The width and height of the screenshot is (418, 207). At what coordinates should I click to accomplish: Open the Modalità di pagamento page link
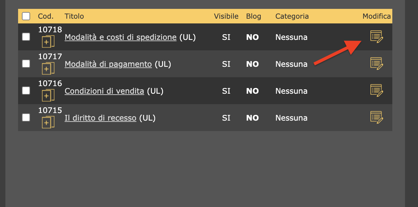(x=108, y=64)
